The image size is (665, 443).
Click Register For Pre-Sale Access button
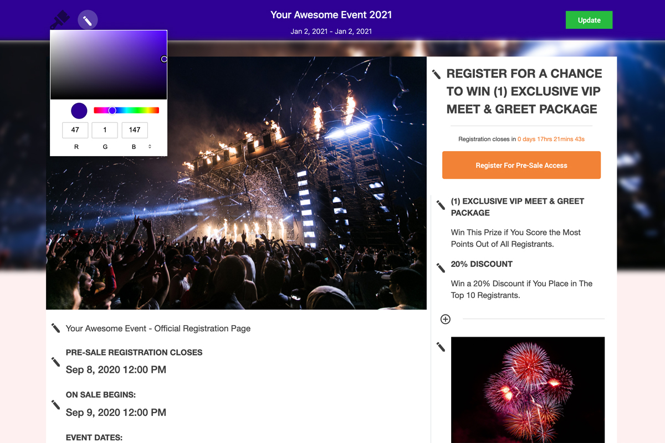[x=521, y=165]
